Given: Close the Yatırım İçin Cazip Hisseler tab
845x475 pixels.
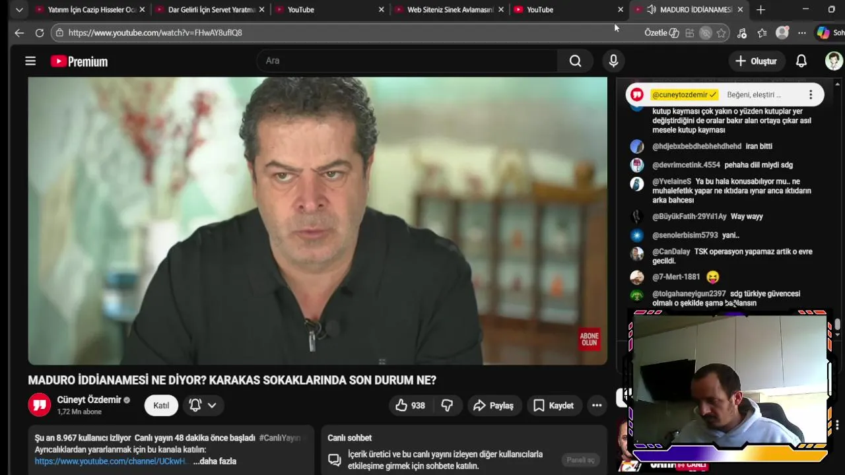Looking at the screenshot, I should point(141,9).
